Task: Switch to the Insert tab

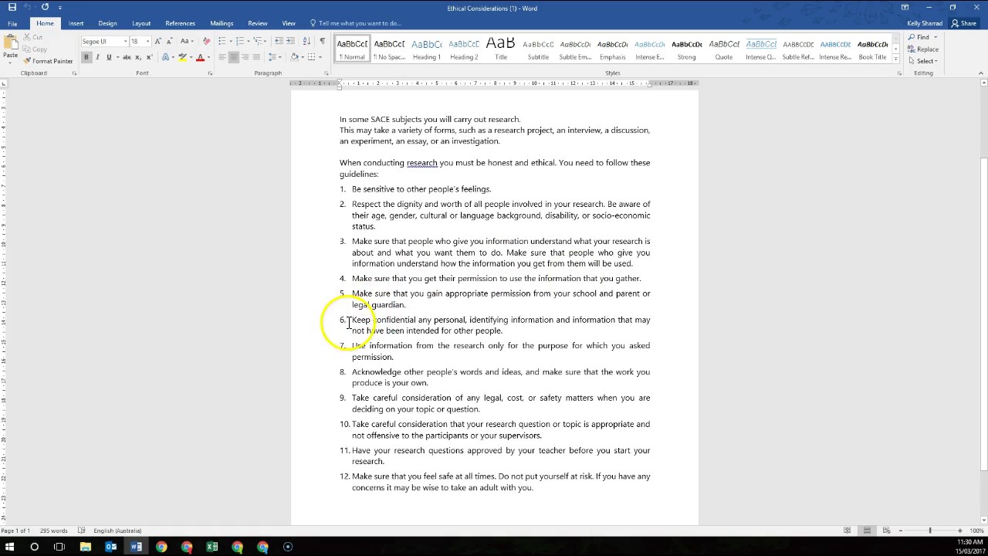Action: (x=76, y=23)
